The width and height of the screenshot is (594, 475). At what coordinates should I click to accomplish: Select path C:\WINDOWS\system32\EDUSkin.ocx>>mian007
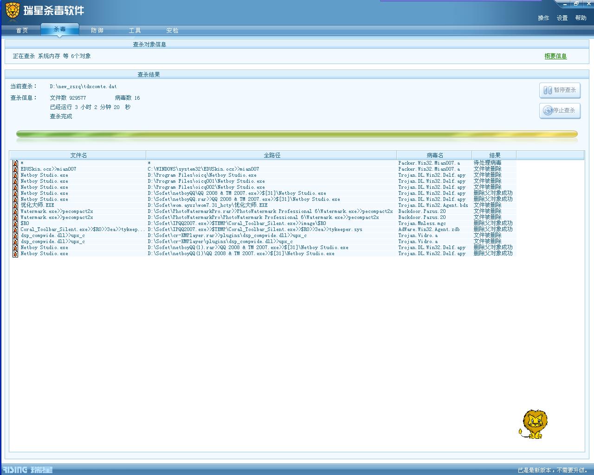[x=203, y=169]
